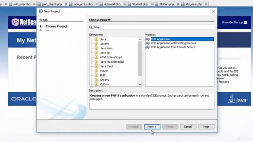This screenshot has width=253, height=142.
Task: Select the Java Web category
Action: point(106,48)
